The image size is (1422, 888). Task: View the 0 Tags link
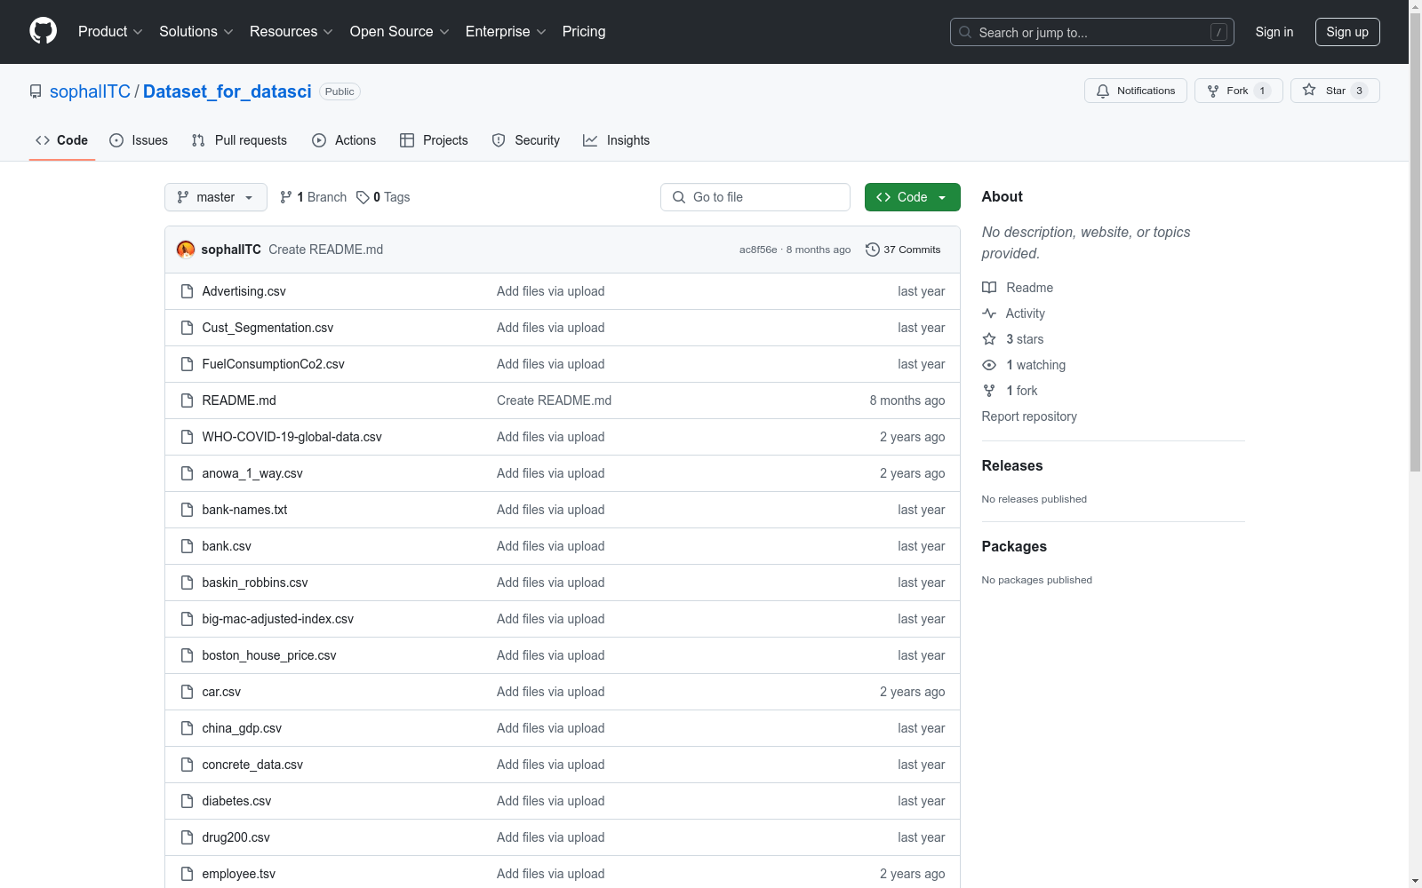click(x=383, y=197)
